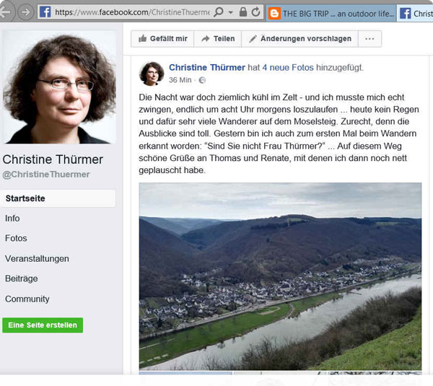Viewport: 433px width, 386px height.
Task: Switch to the Christine Facebook tab
Action: tap(415, 13)
